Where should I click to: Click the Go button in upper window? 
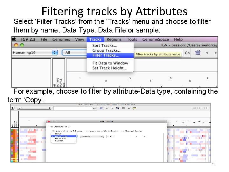tap(187, 53)
